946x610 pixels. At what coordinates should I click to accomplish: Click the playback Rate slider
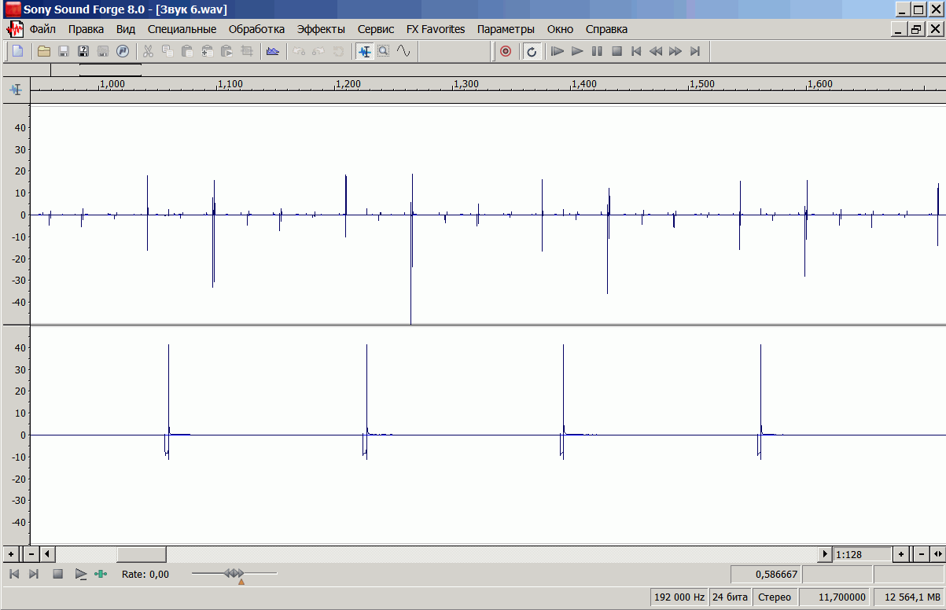[x=234, y=574]
